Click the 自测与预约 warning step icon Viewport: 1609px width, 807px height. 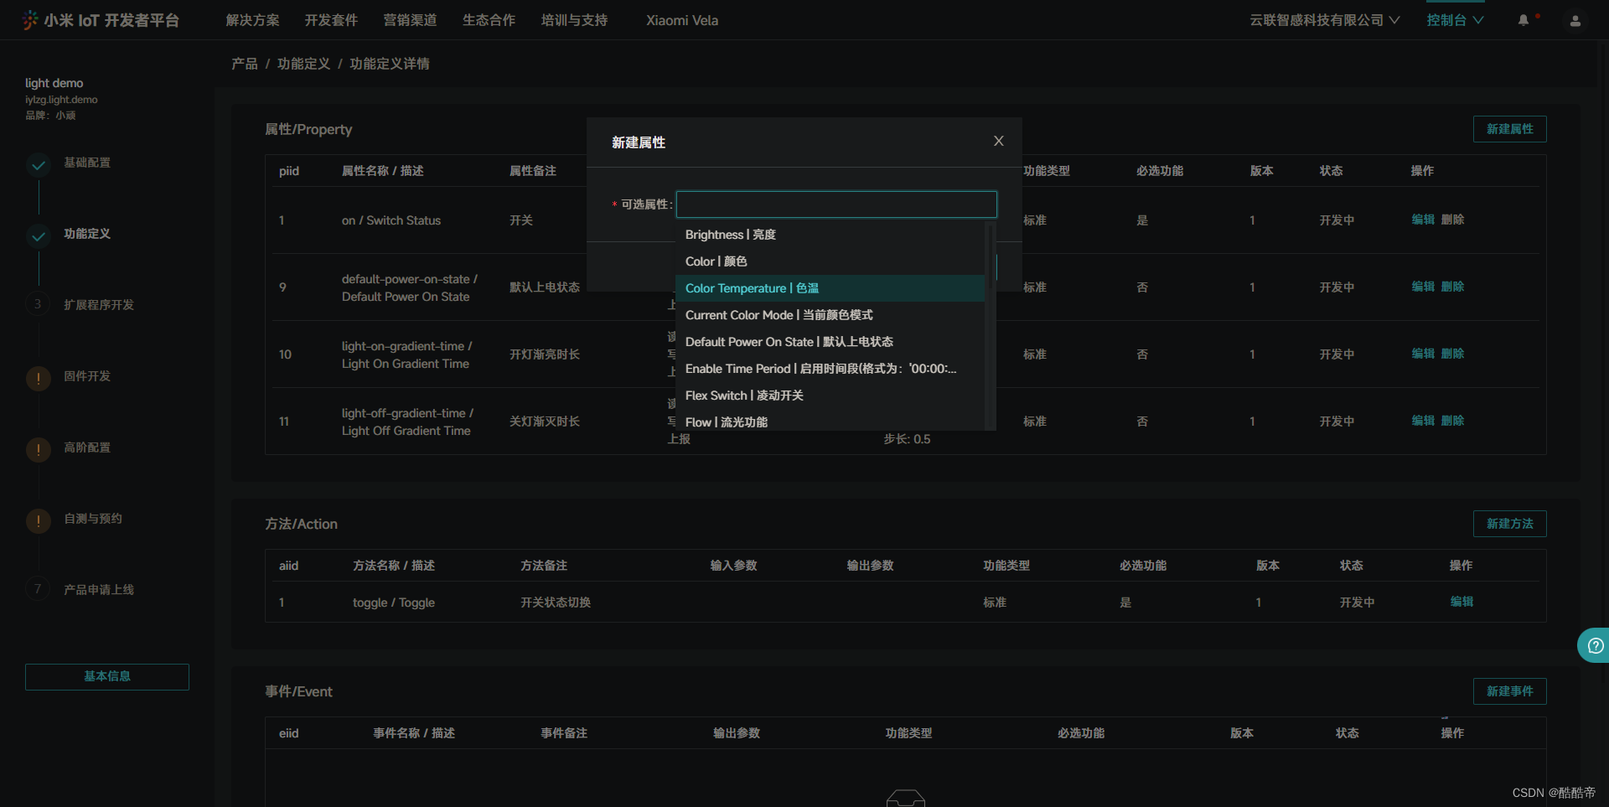(x=39, y=521)
